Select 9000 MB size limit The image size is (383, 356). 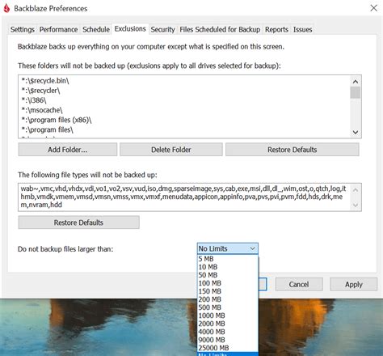coord(228,340)
